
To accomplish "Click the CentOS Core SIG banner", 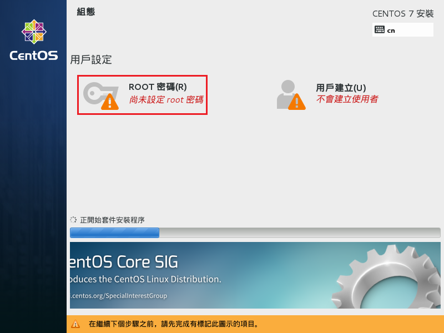I will pos(255,275).
